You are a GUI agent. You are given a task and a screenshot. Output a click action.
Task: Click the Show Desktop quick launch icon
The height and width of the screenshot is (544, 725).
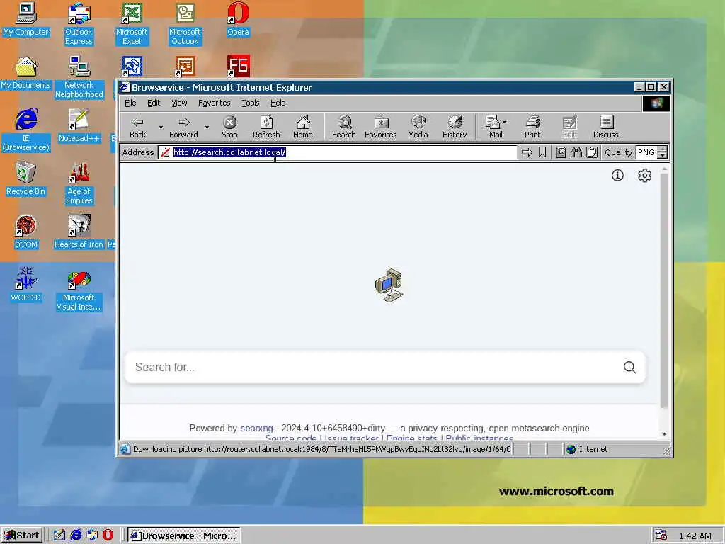(59, 535)
